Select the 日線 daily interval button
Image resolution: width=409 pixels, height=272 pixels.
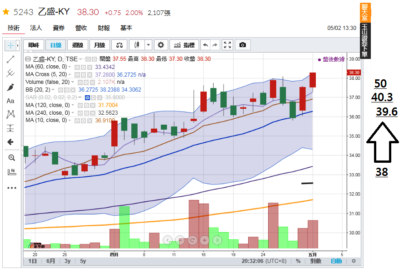[55, 45]
